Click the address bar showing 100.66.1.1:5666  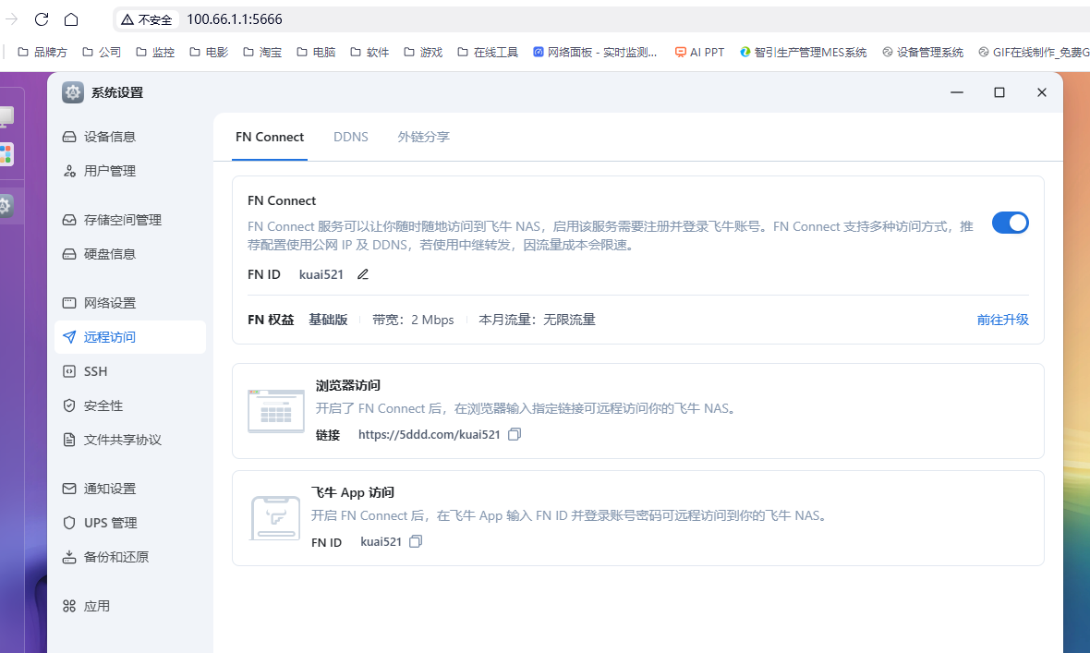point(235,19)
